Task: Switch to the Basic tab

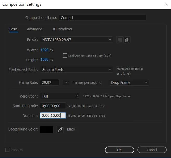Action: (x=14, y=29)
